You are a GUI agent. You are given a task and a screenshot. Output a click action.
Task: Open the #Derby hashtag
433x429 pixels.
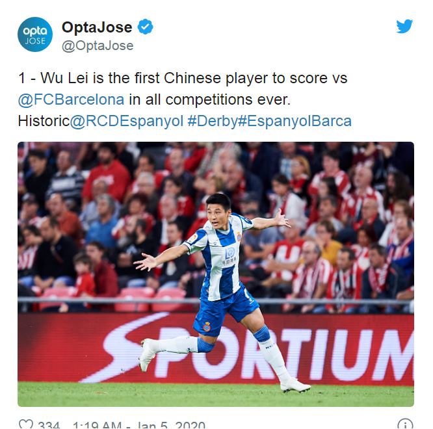(x=212, y=121)
